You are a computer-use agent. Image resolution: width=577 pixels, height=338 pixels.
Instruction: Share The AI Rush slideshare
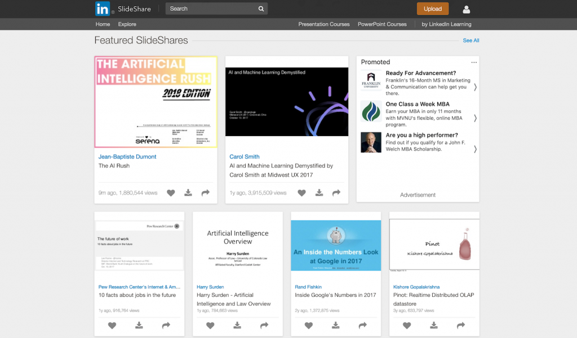click(205, 192)
